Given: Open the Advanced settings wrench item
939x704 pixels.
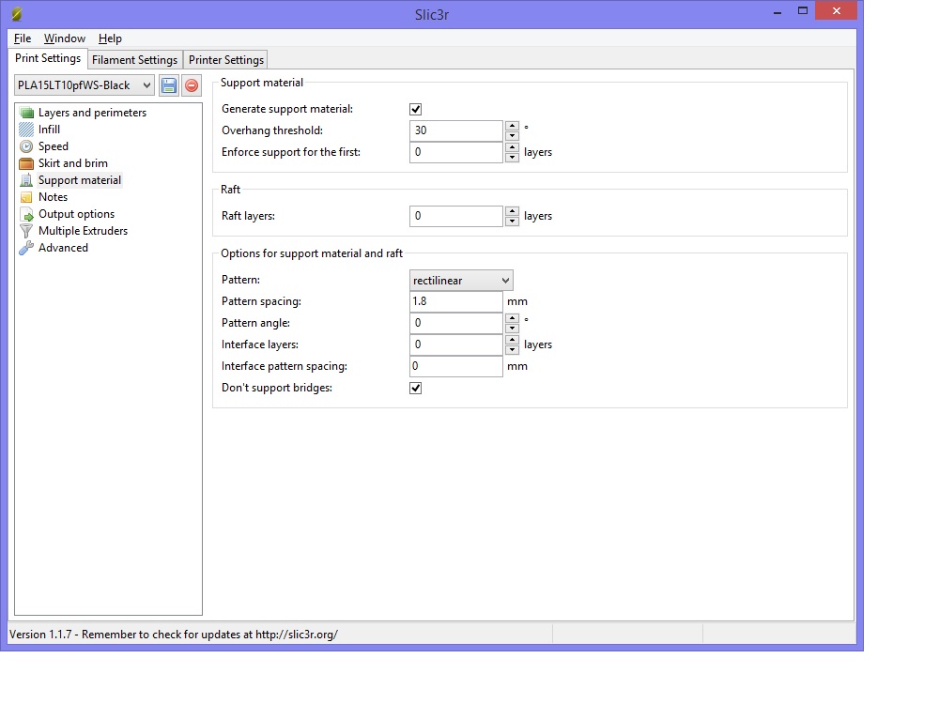Looking at the screenshot, I should 63,248.
